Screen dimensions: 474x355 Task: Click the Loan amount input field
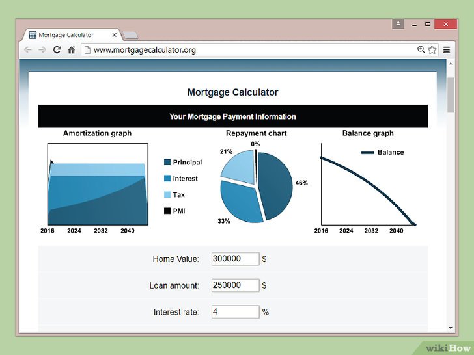coord(235,285)
